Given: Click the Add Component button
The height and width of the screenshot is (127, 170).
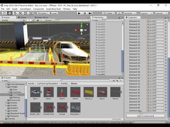Looking at the screenshot, I should (x=146, y=116).
